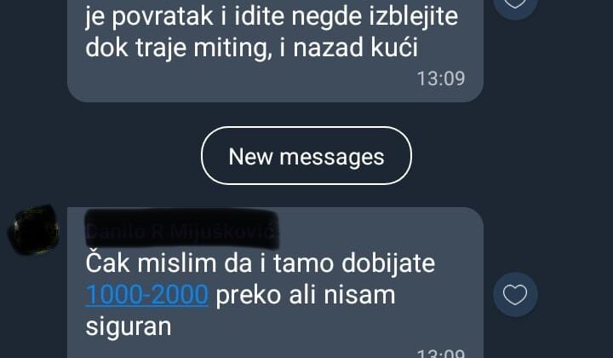The height and width of the screenshot is (358, 613).
Task: Open the blue 1000-2000 link
Action: coord(146,295)
